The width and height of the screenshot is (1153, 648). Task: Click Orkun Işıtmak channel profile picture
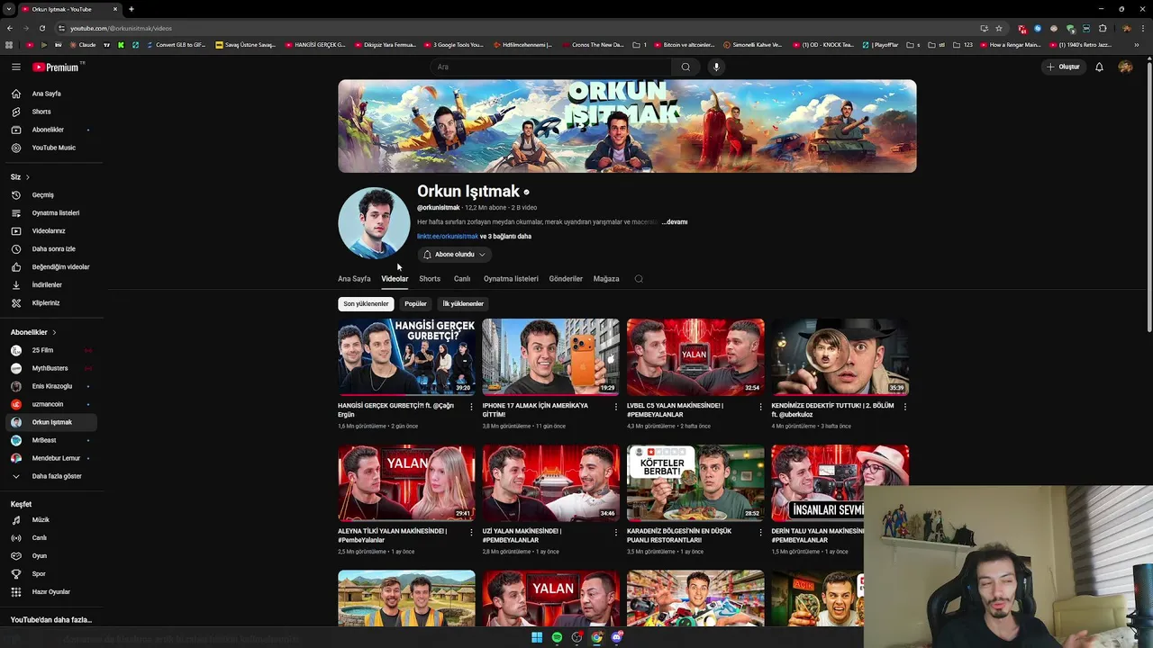(374, 223)
